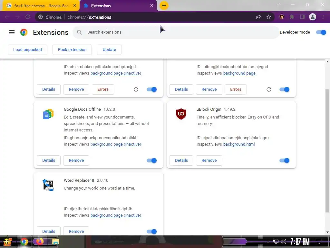Click the uBlock Origin shield icon

[x=181, y=114]
